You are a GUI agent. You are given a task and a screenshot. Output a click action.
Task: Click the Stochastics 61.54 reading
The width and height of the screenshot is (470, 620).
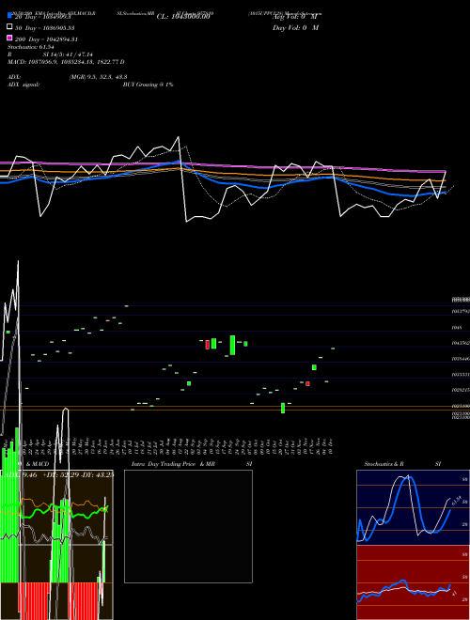pos(31,47)
